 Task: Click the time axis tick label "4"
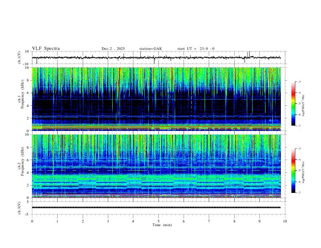click(x=133, y=221)
